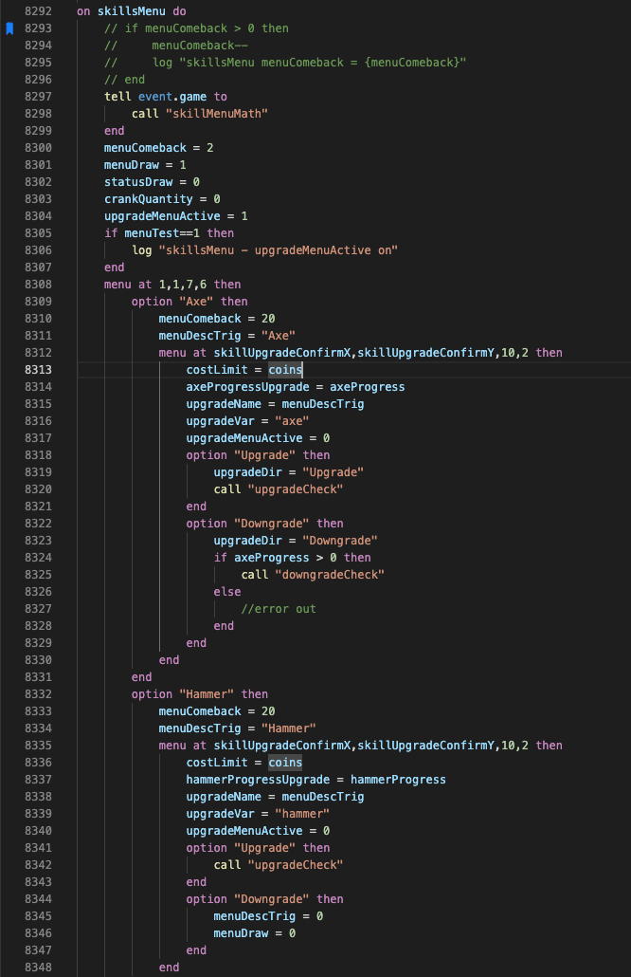
Task: Click the crankQuantity variable
Action: coord(148,199)
